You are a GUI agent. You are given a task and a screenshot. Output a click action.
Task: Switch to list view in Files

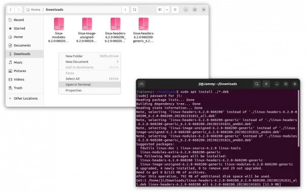160,10
